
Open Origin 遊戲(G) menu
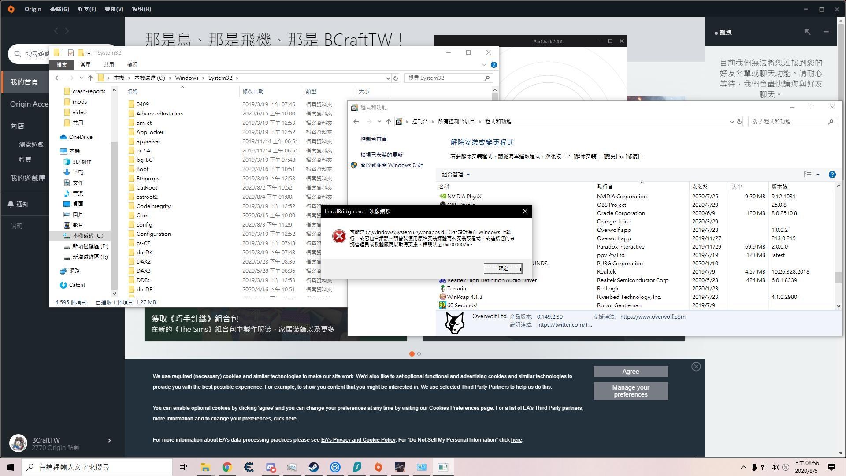[59, 9]
